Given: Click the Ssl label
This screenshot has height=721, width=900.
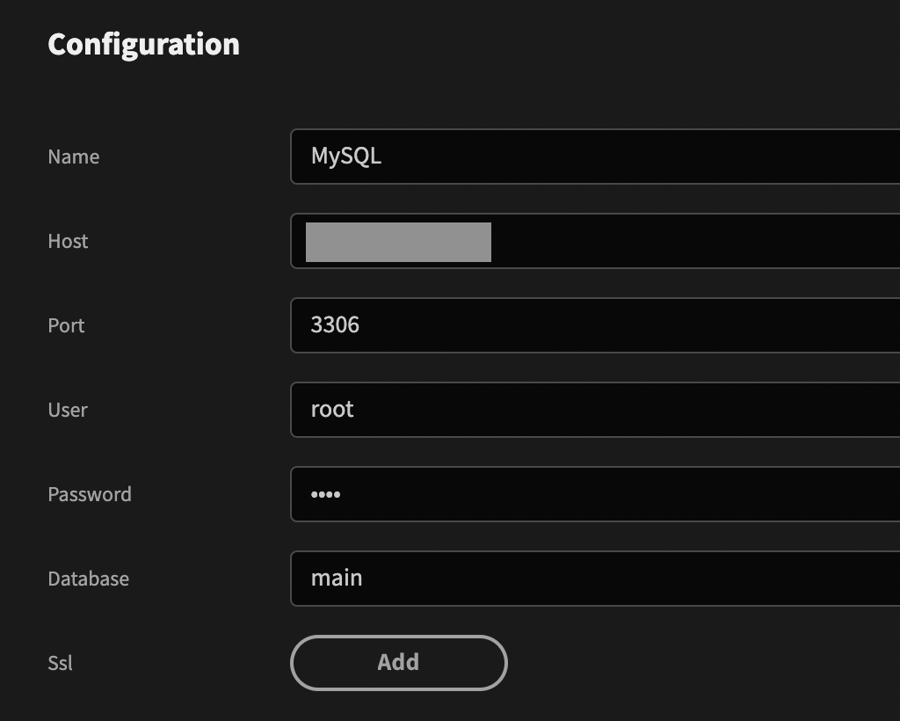Looking at the screenshot, I should pyautogui.click(x=61, y=663).
